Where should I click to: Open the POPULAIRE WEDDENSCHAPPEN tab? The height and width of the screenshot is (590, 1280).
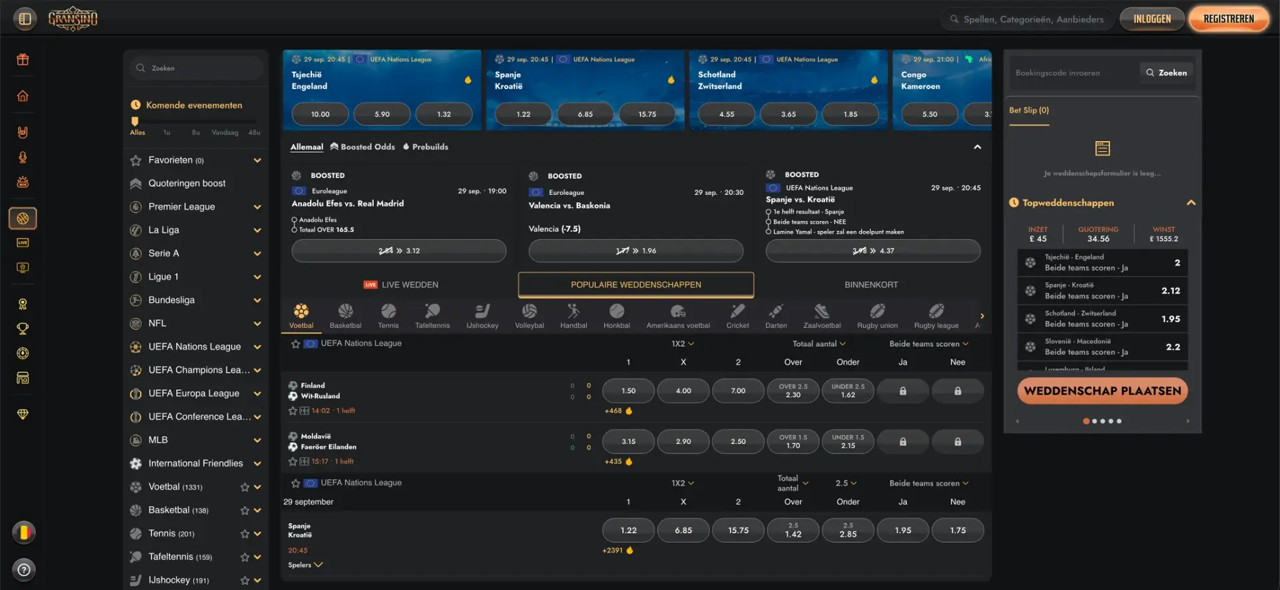[x=636, y=285]
